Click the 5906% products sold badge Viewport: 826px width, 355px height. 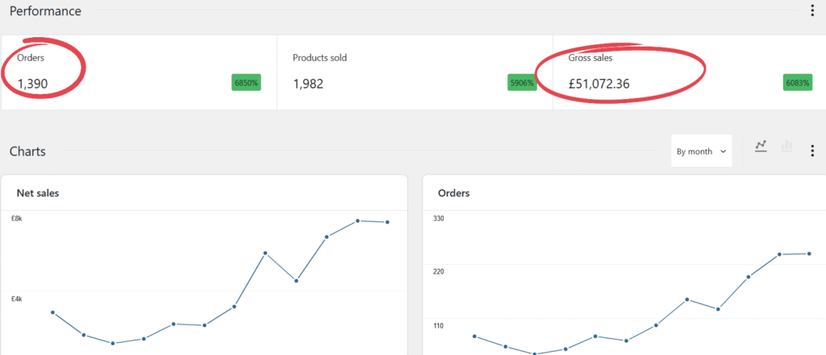tap(522, 83)
